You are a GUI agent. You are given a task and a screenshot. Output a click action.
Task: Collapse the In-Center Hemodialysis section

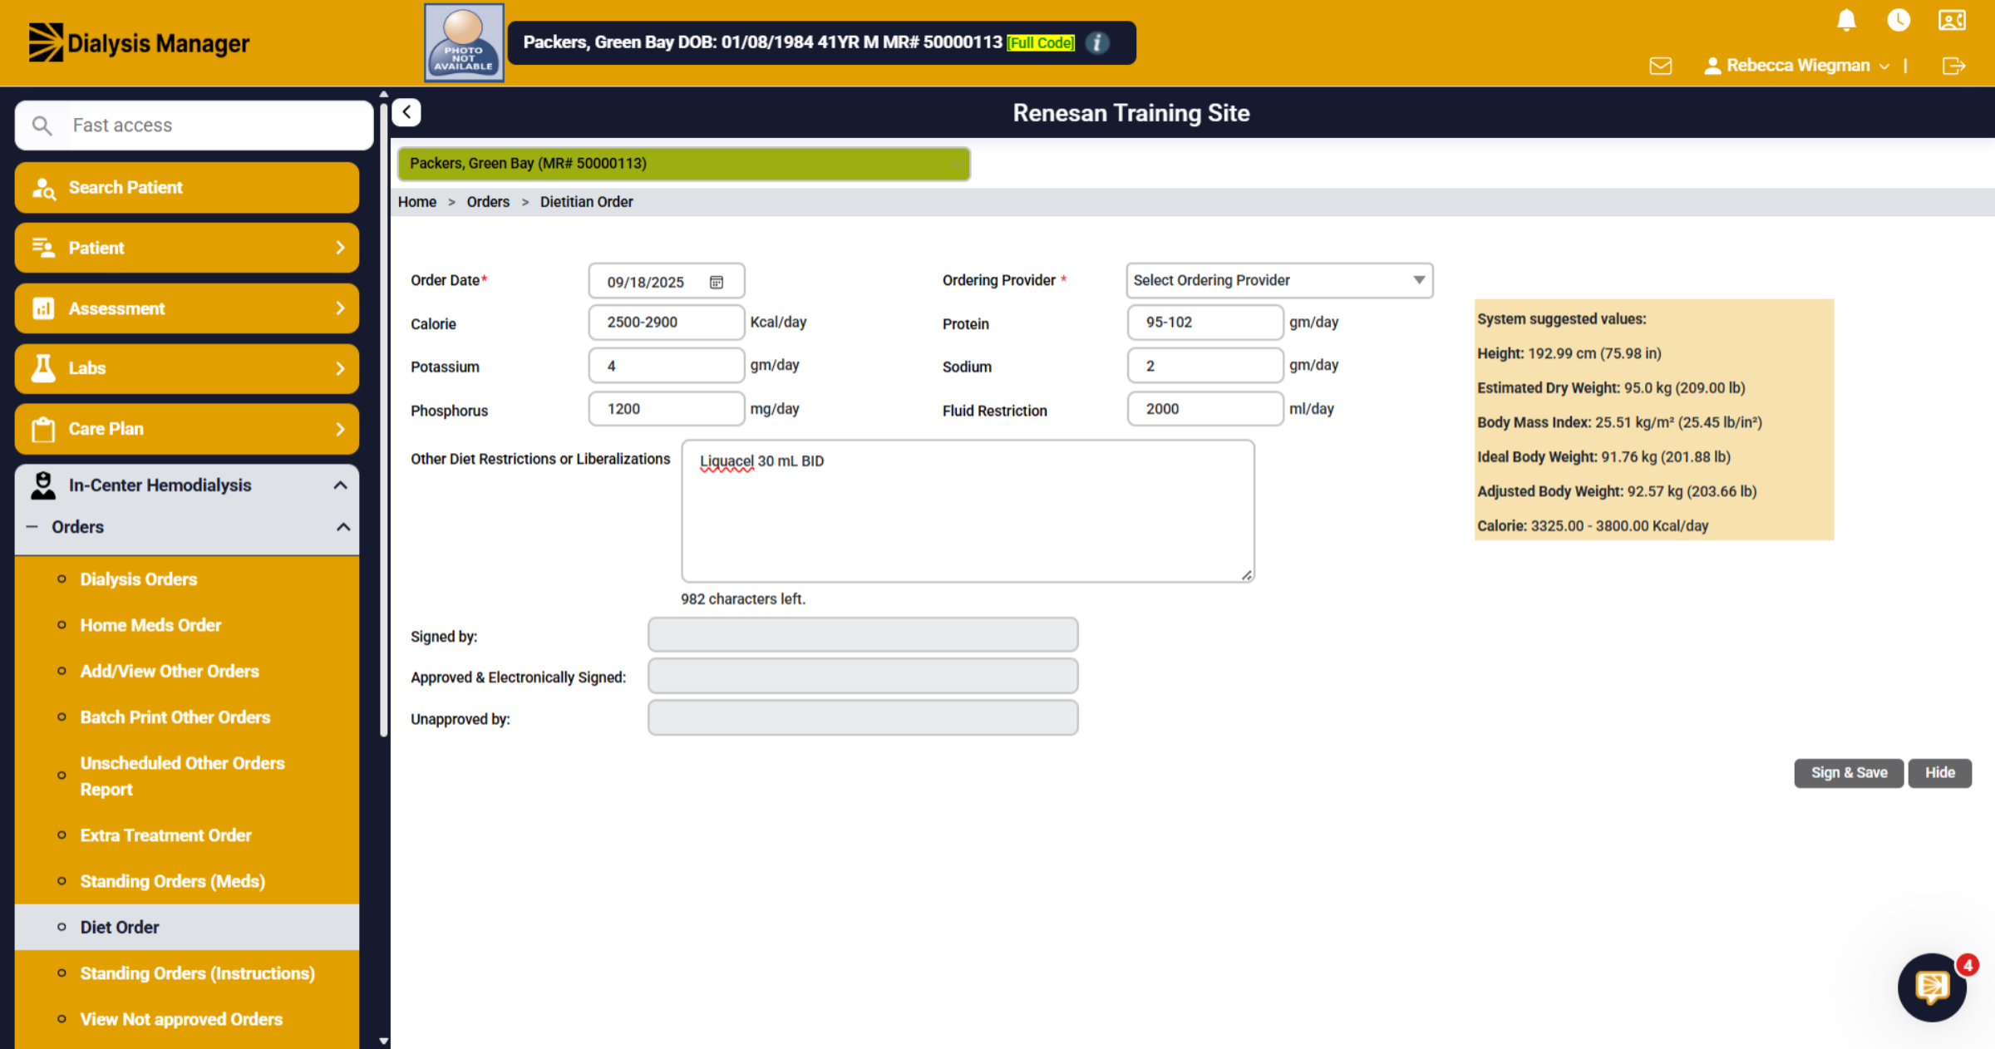point(187,485)
